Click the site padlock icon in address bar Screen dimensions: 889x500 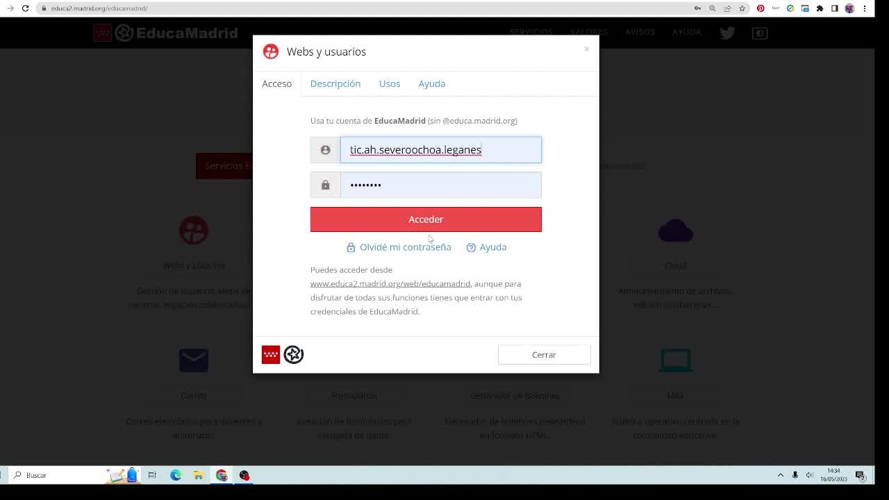(44, 8)
